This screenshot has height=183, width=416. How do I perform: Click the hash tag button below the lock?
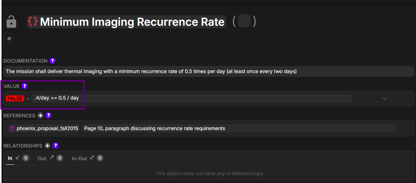pyautogui.click(x=9, y=39)
